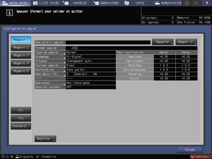The height and width of the screenshot is (159, 212).
Task: Select the PI1 tray button
Action: pos(21,110)
